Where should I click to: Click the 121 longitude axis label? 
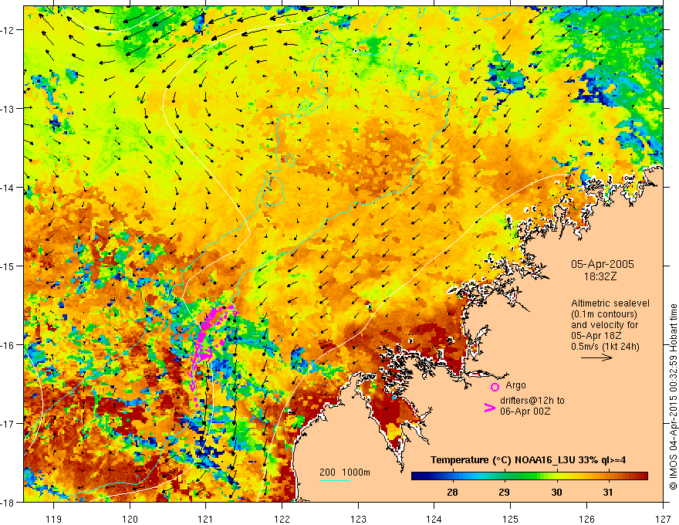[x=206, y=519]
